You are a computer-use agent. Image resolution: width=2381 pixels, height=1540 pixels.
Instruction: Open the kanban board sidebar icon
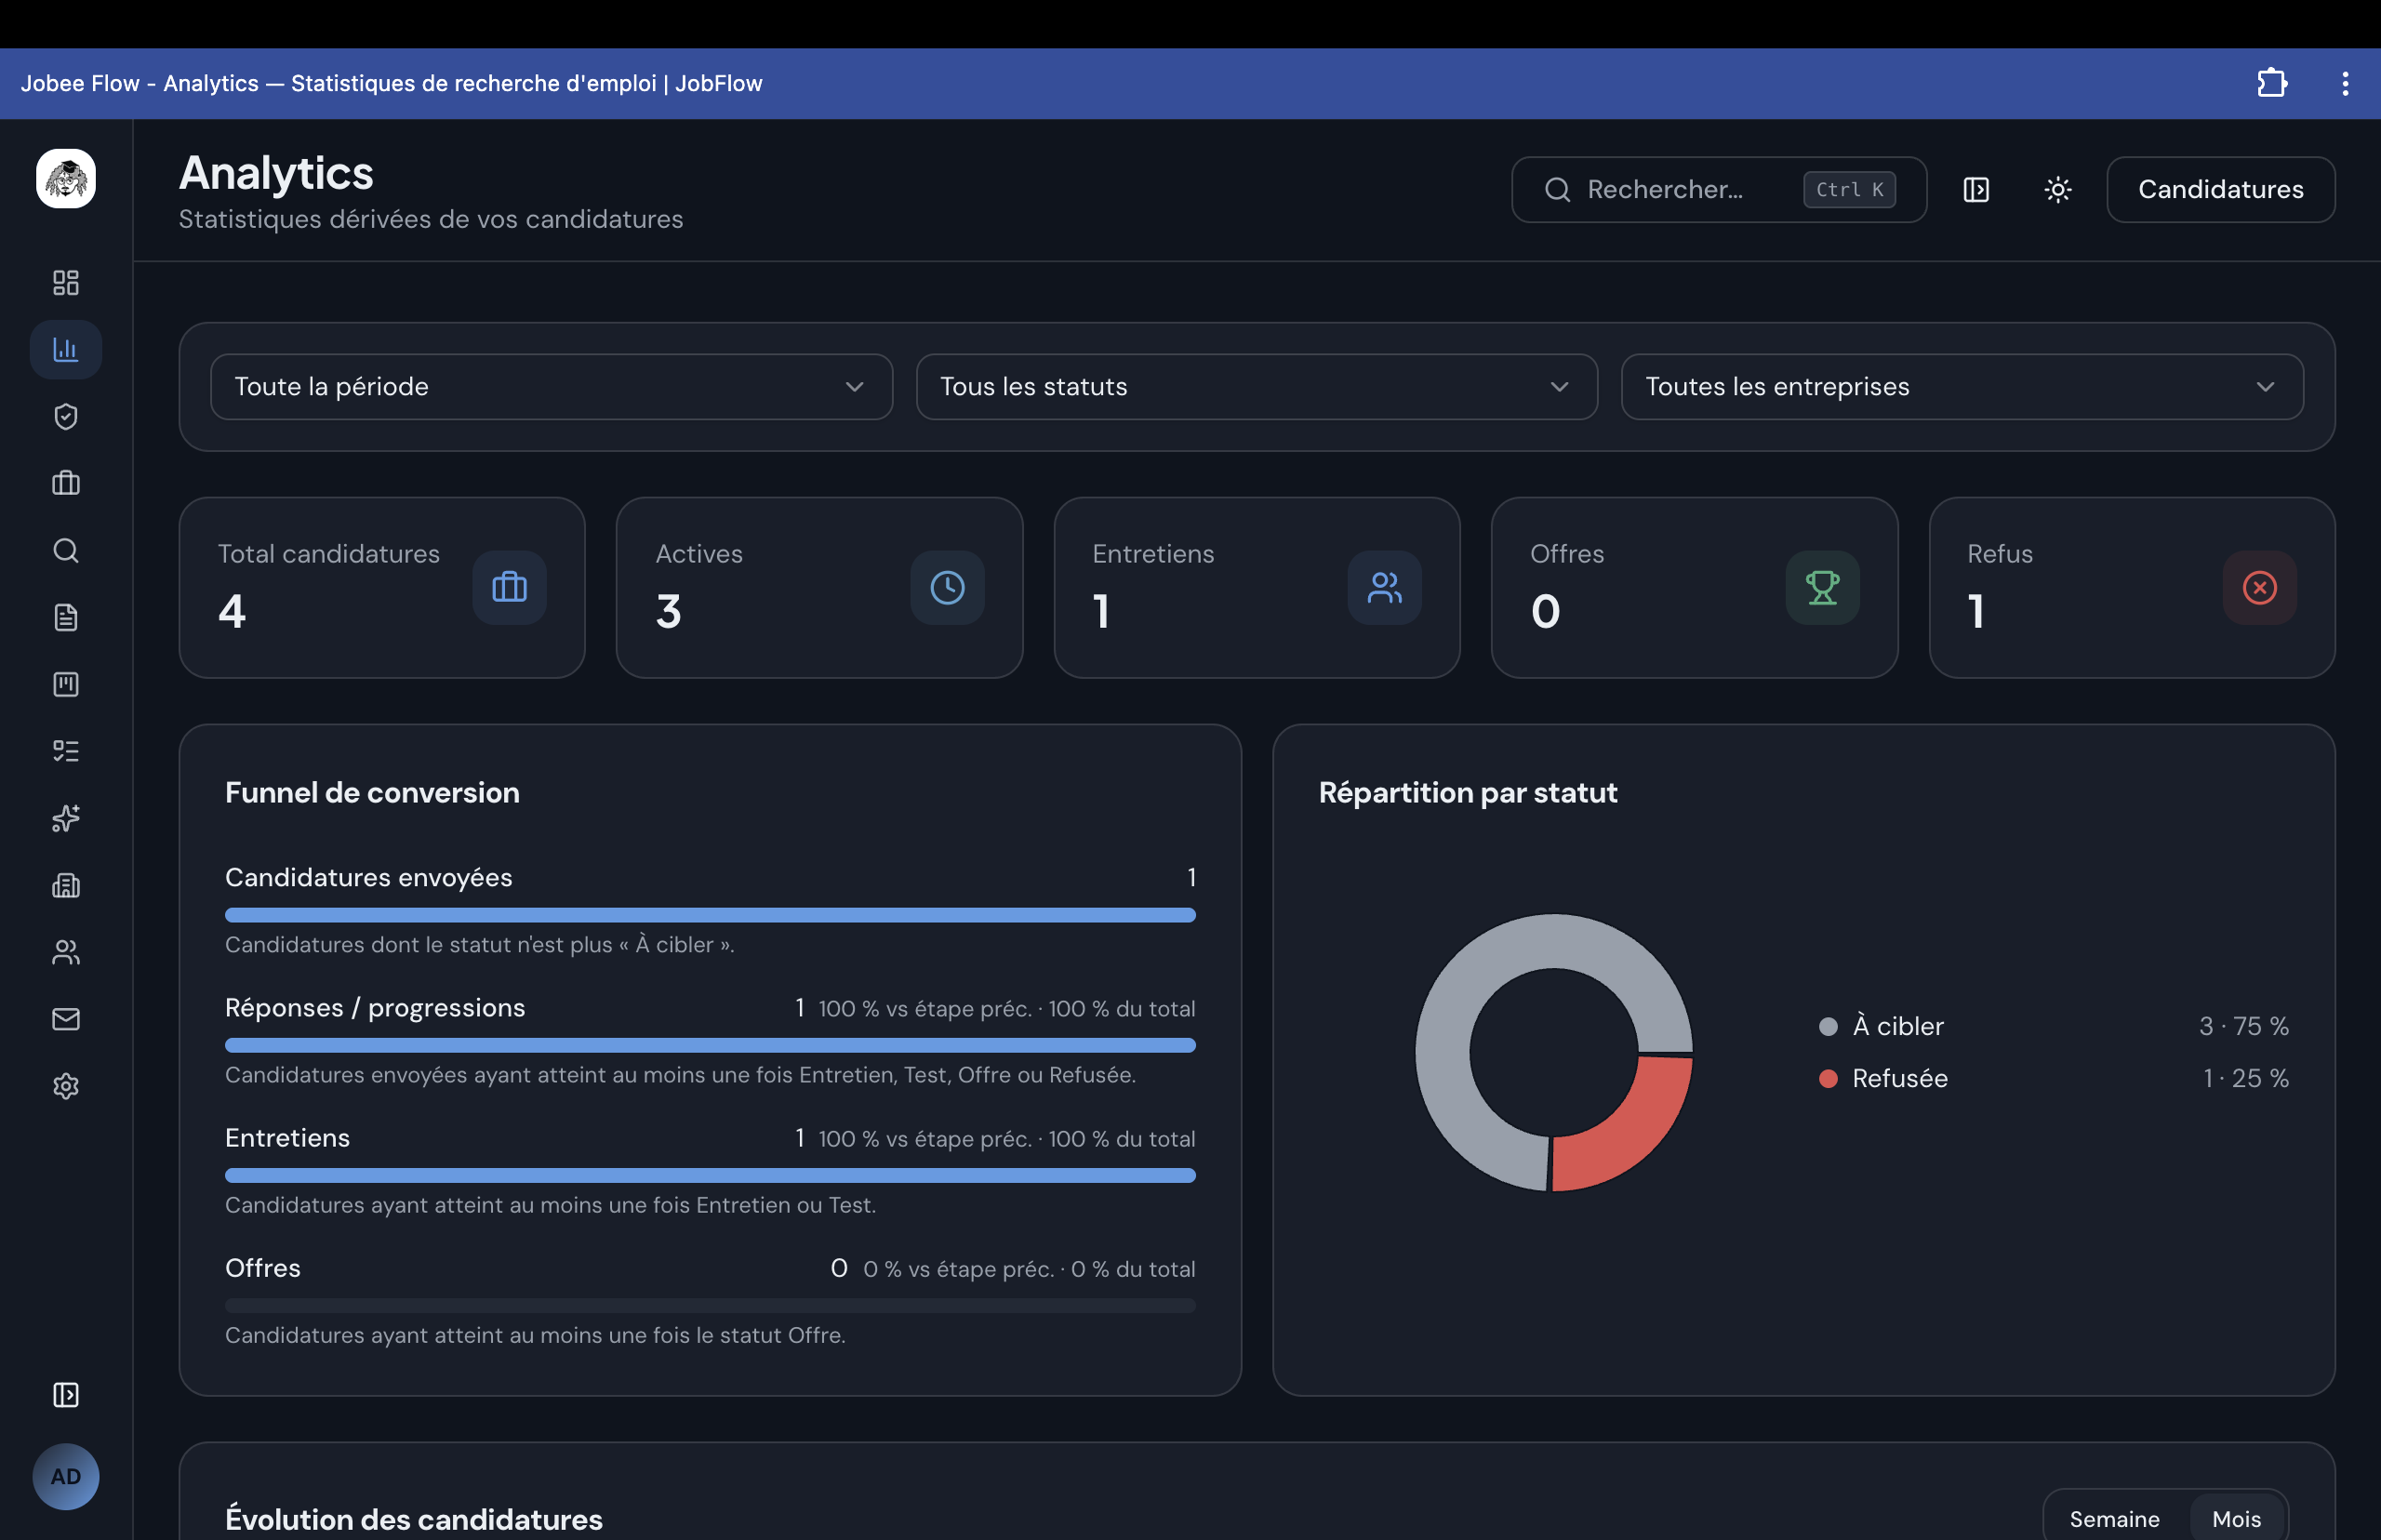[x=66, y=685]
